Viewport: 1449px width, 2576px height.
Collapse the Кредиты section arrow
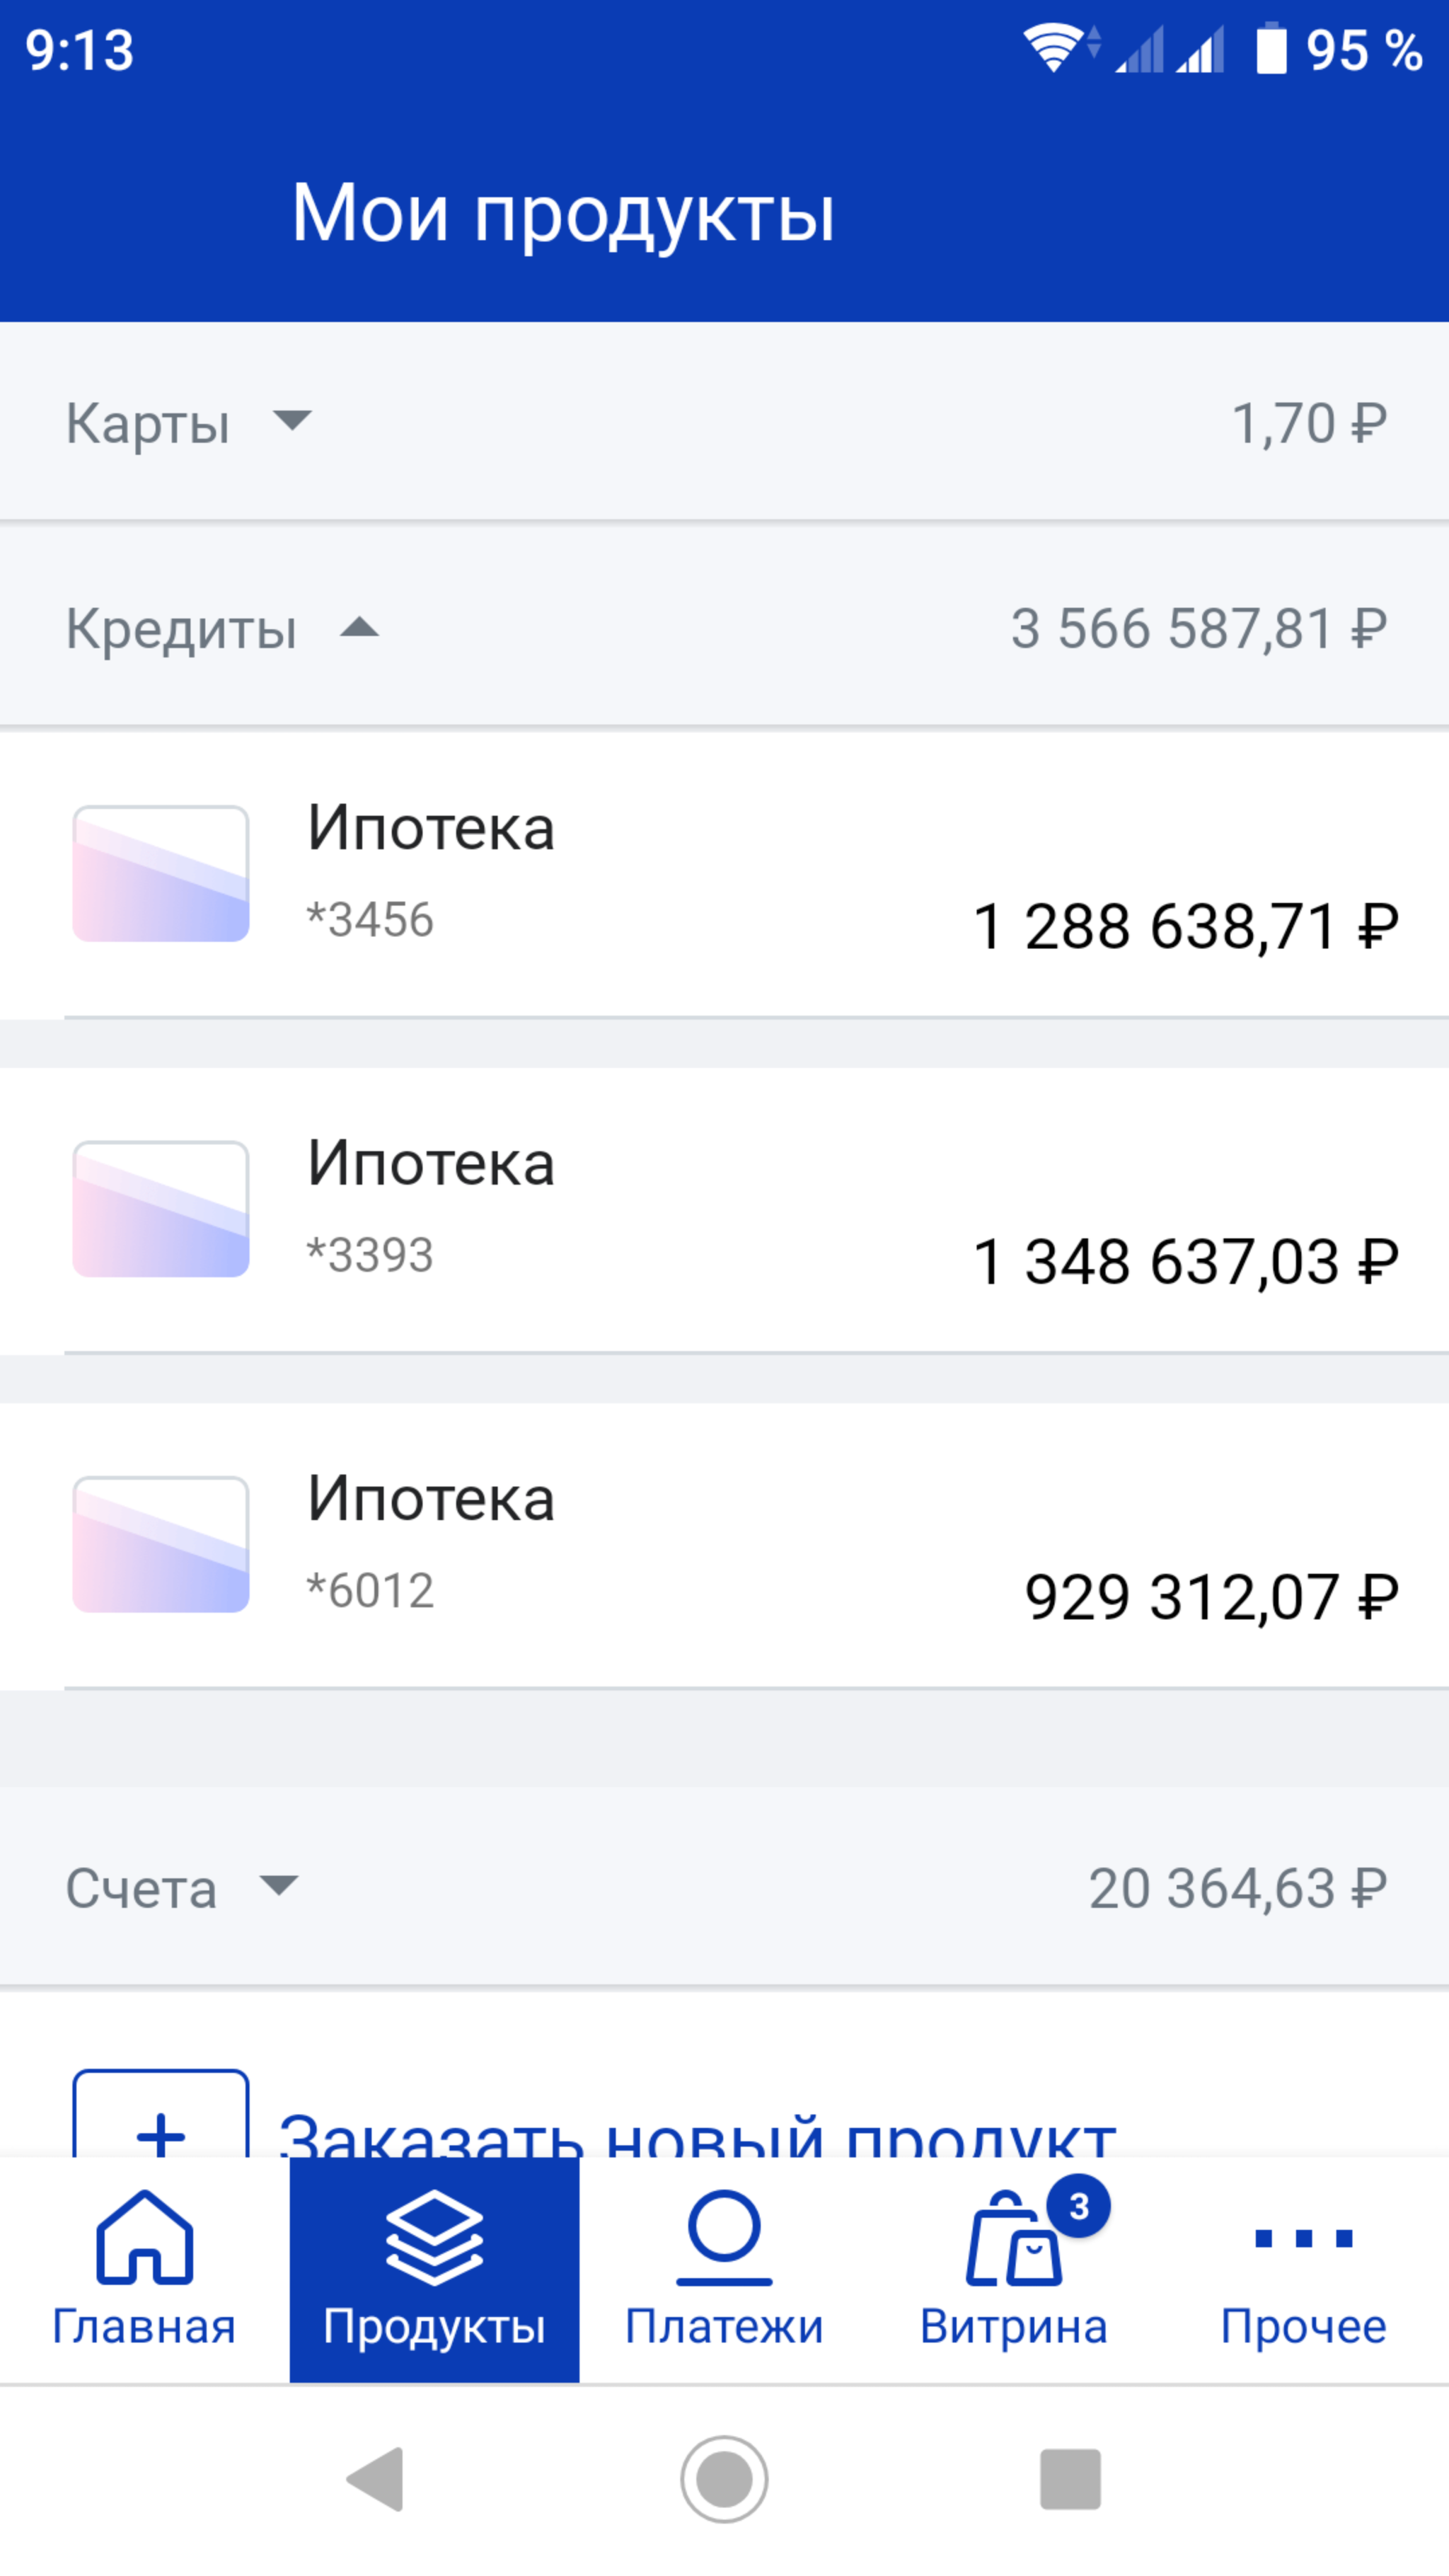coord(359,628)
